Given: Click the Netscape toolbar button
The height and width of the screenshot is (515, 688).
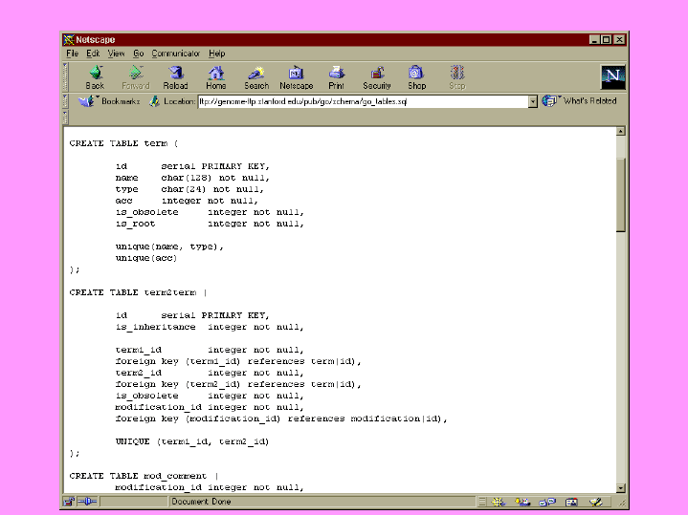Looking at the screenshot, I should [296, 76].
